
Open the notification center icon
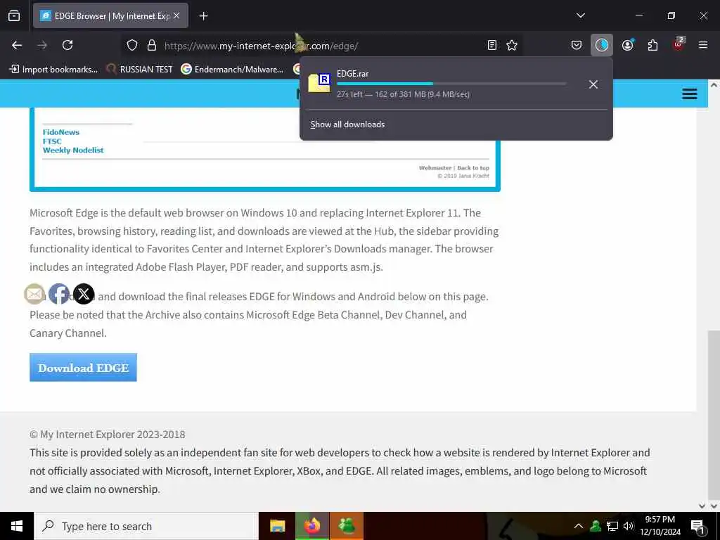697,527
